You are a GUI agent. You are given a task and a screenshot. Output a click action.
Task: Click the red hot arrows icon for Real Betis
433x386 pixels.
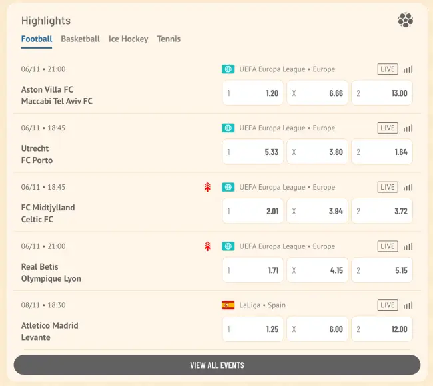click(x=207, y=246)
